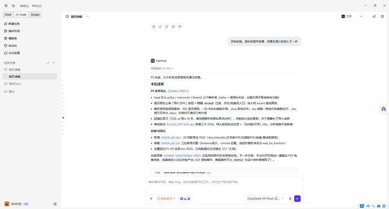Click the plus attach button
The width and height of the screenshot is (389, 209).
(x=151, y=199)
